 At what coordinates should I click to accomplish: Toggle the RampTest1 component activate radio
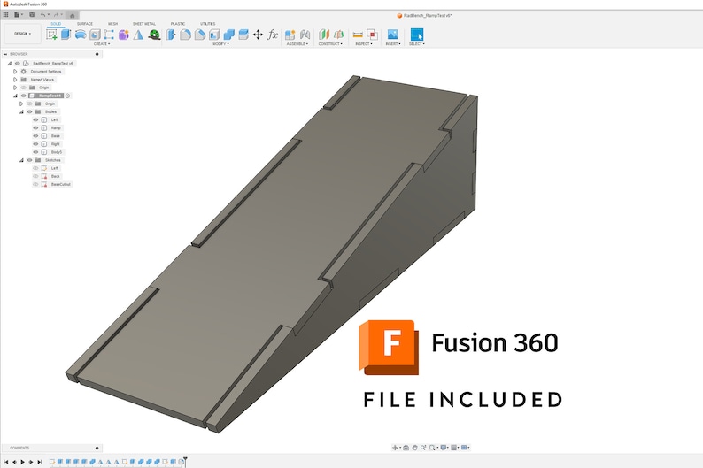point(67,96)
